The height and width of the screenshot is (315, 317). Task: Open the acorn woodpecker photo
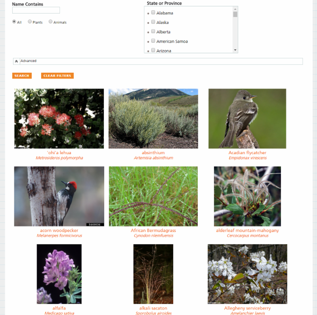click(x=59, y=196)
